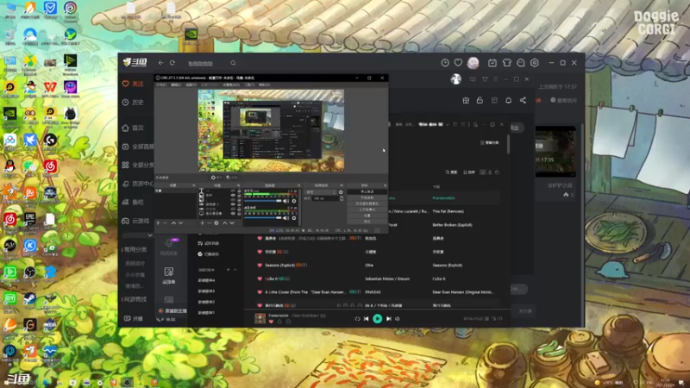
Task: Click OBS transition duration spinner
Action: pos(342,198)
